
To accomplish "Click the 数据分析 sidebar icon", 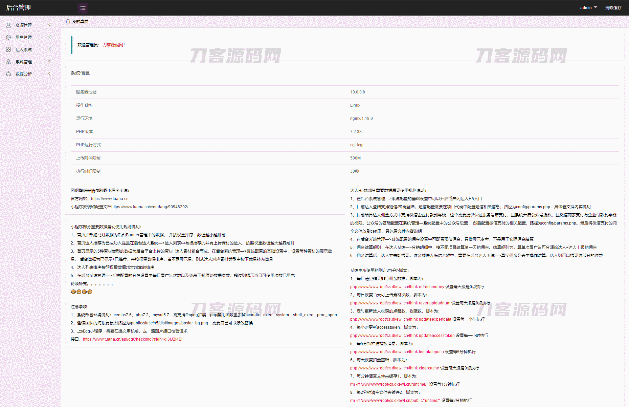I will (x=8, y=74).
